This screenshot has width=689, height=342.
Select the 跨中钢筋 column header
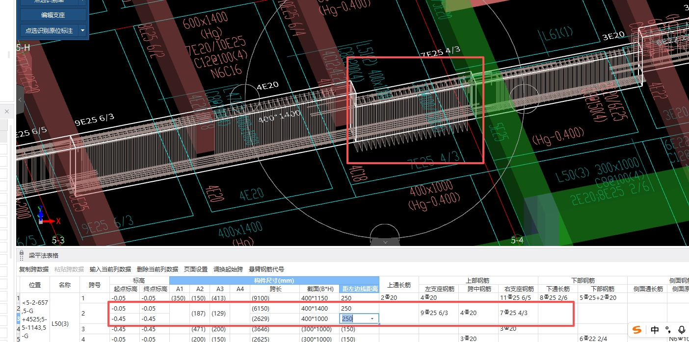click(478, 289)
